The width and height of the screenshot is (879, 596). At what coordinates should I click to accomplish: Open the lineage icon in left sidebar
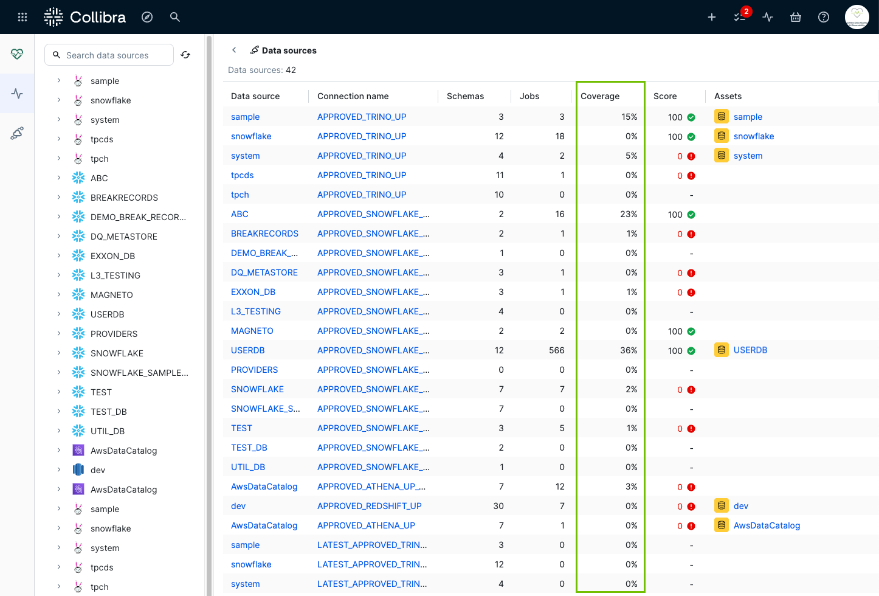pyautogui.click(x=17, y=133)
